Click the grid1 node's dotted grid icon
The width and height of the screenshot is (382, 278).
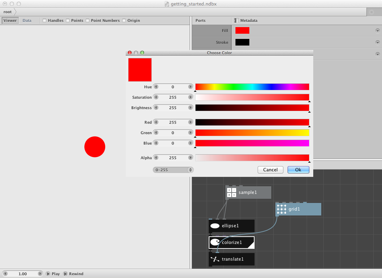281,209
